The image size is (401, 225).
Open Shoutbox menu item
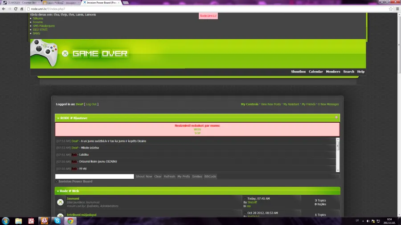pyautogui.click(x=298, y=72)
